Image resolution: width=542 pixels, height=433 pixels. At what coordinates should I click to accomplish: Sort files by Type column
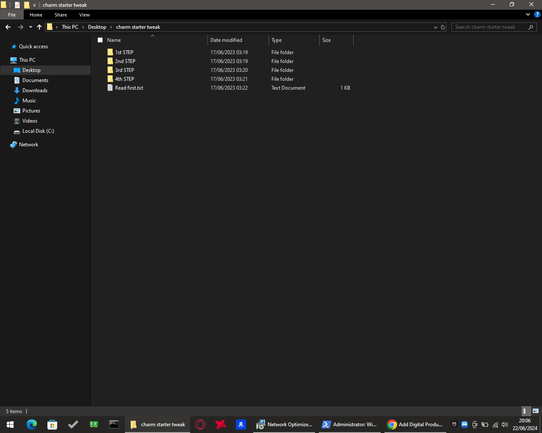pyautogui.click(x=294, y=40)
